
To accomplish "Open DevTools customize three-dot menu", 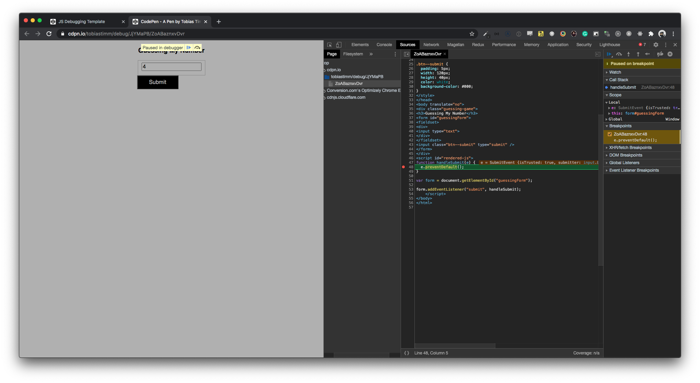I will tap(666, 45).
